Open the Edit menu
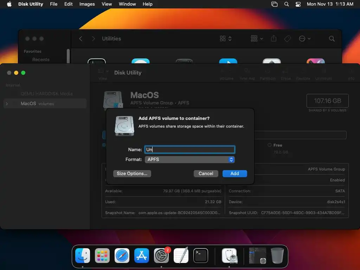Image resolution: width=360 pixels, height=270 pixels. tap(68, 4)
